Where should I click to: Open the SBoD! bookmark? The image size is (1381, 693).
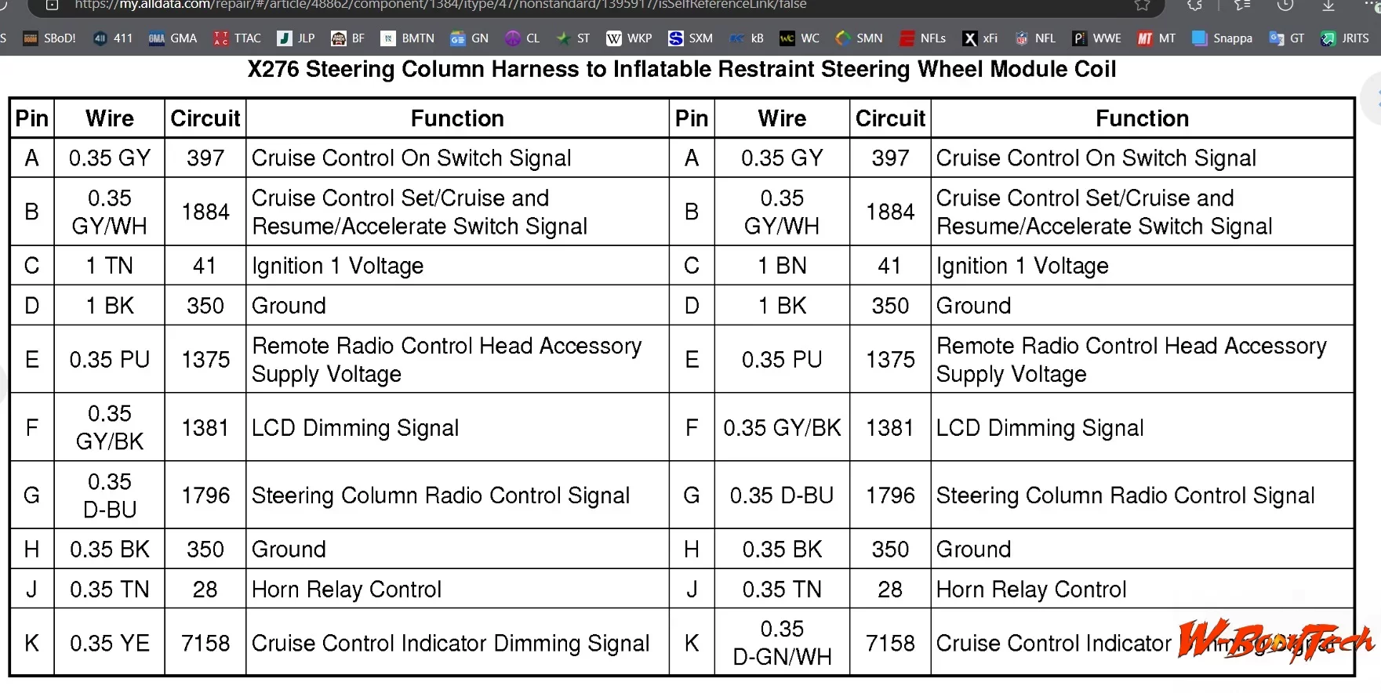(49, 38)
